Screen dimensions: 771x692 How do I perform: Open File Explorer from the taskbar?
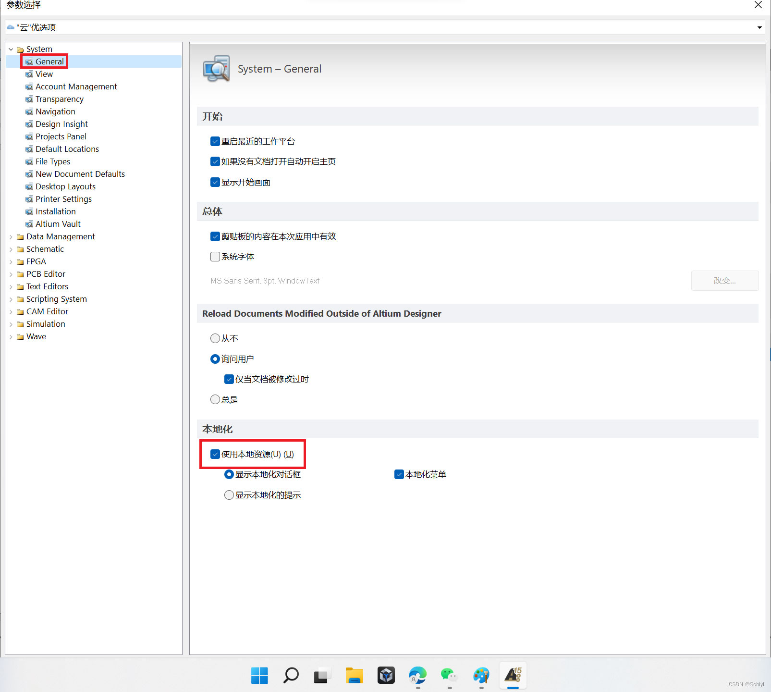pyautogui.click(x=355, y=675)
